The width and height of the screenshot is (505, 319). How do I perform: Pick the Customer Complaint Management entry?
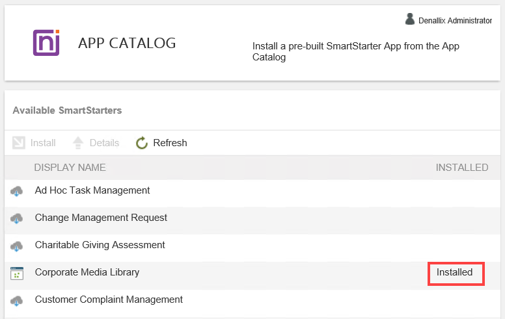tap(109, 300)
